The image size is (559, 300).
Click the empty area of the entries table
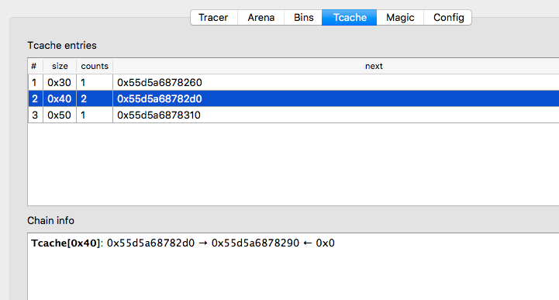click(x=293, y=164)
